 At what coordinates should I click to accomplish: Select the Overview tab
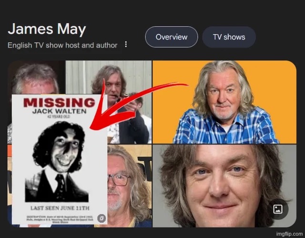(172, 37)
